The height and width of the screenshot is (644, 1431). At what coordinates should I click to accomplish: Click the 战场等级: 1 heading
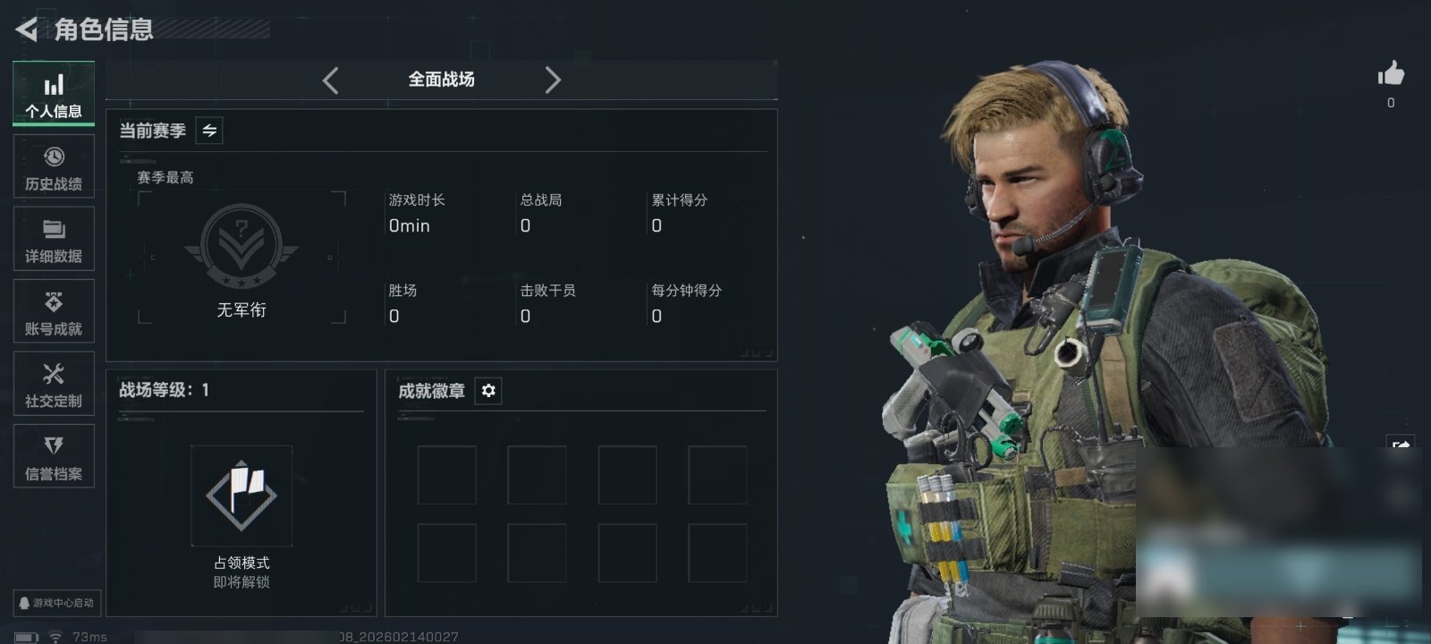(164, 390)
